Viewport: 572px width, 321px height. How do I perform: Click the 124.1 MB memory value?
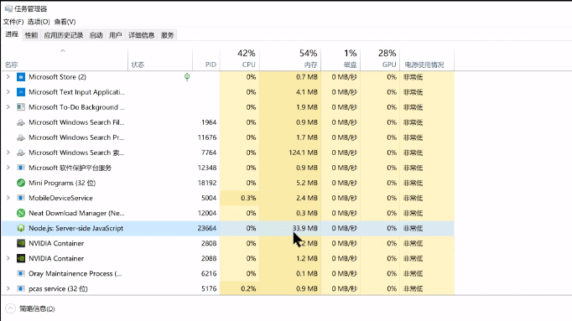[x=303, y=153]
